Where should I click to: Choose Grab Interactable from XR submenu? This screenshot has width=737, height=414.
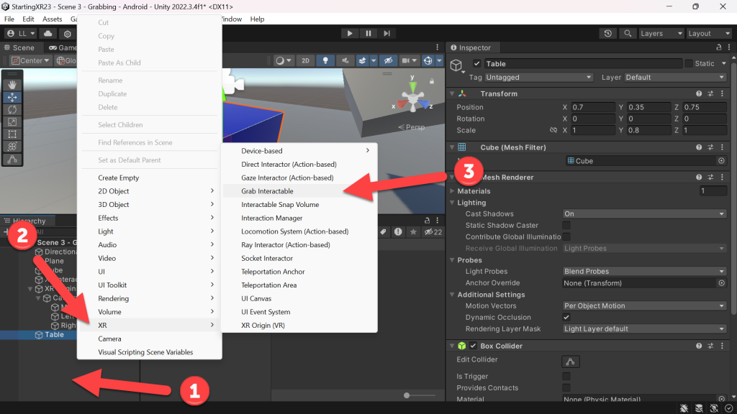(x=299, y=191)
